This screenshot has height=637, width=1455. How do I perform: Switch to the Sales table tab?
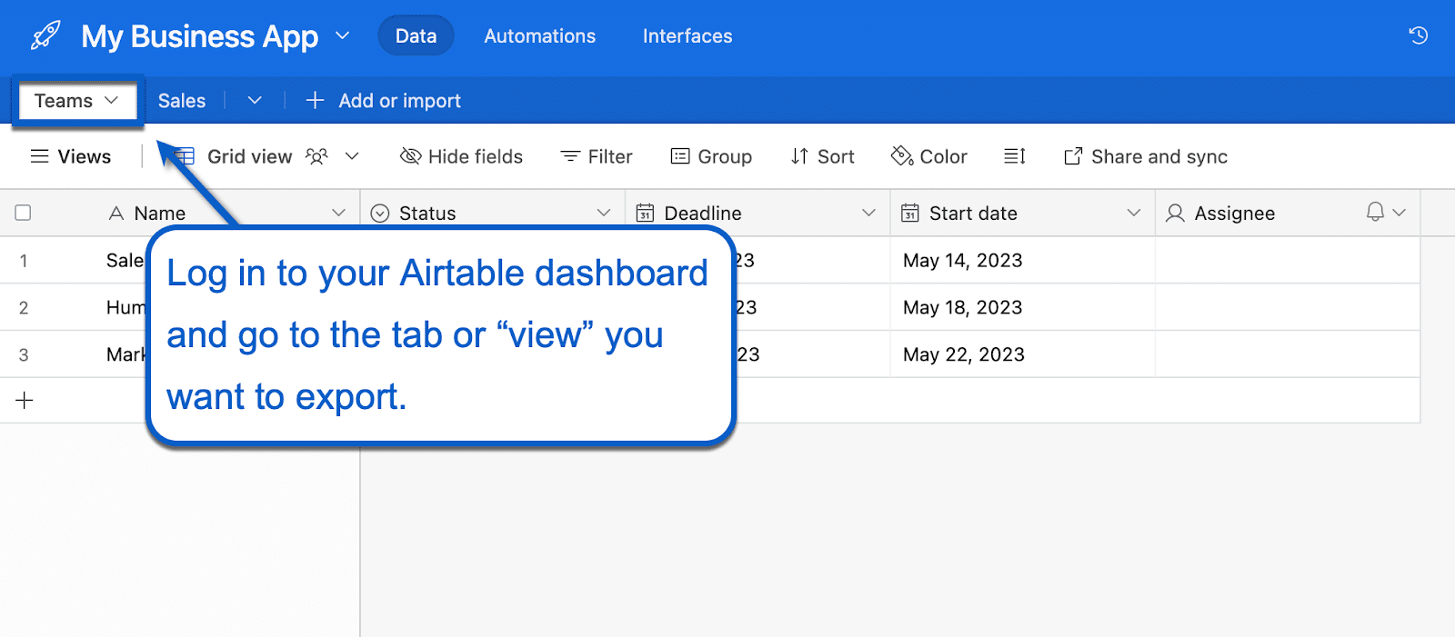point(182,101)
